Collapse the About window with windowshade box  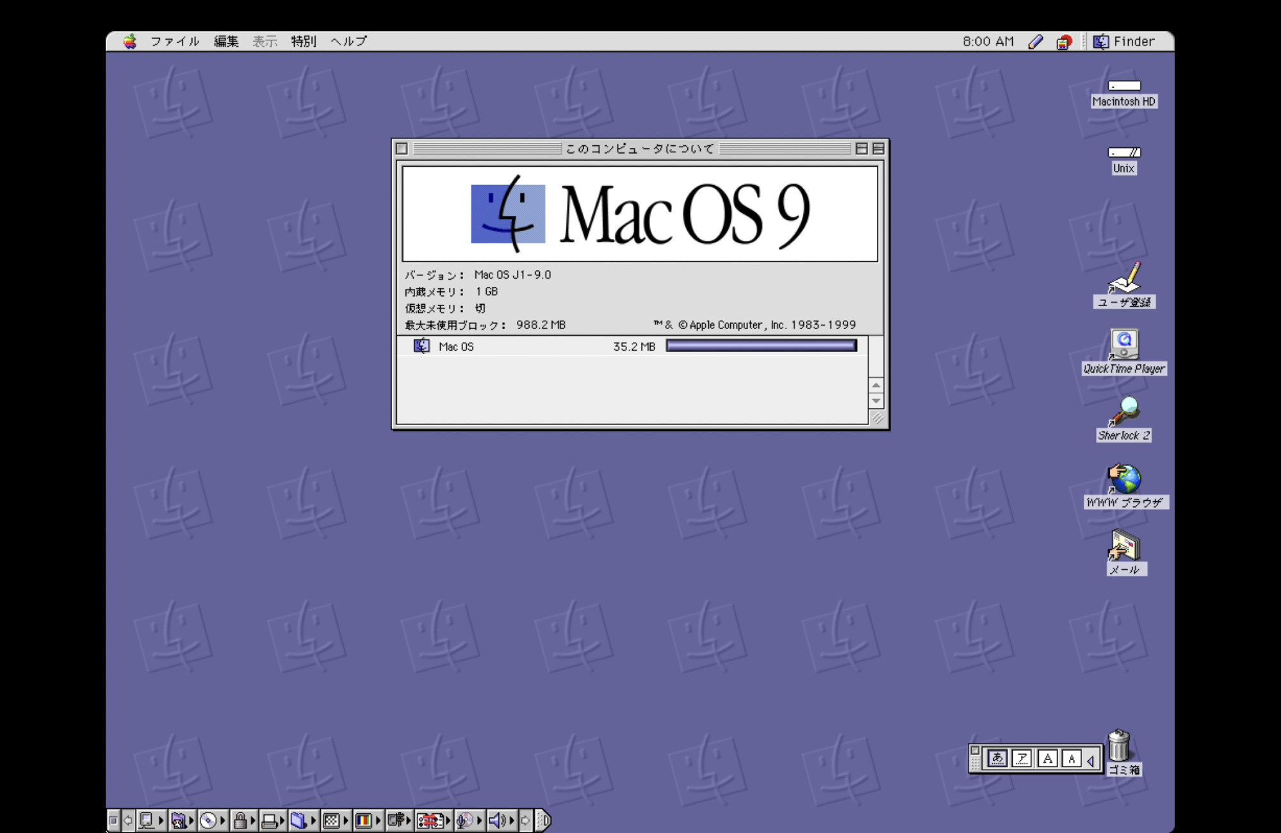(x=878, y=149)
